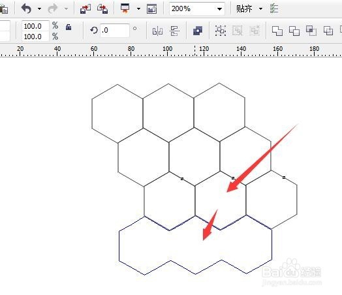Click the Paste clipboard icon
The width and height of the screenshot is (342, 295).
point(4,9)
